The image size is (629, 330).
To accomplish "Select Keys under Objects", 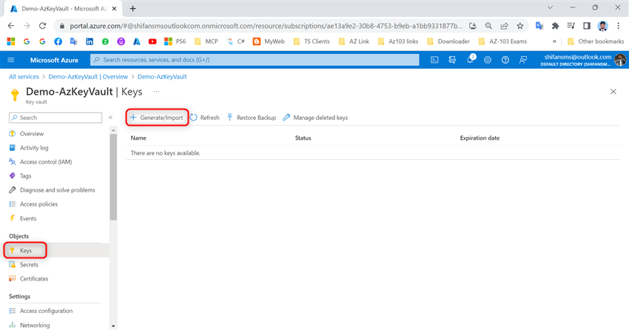I will click(25, 250).
